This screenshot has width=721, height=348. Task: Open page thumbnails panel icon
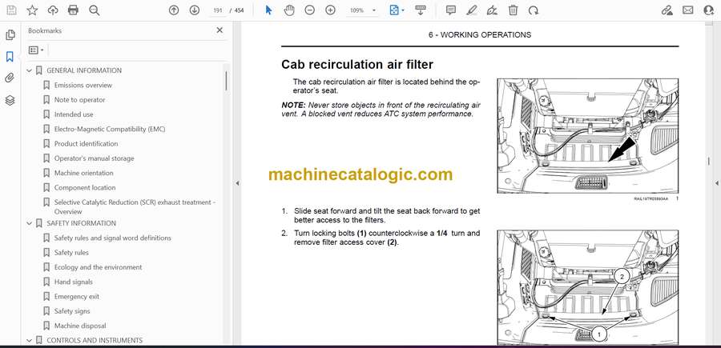(x=10, y=35)
